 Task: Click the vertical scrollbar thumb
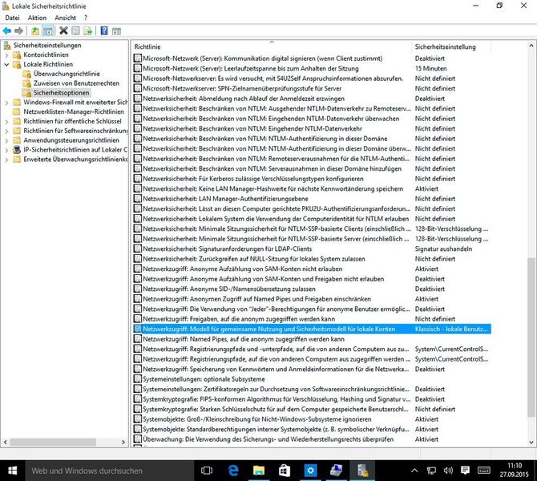coord(531,337)
